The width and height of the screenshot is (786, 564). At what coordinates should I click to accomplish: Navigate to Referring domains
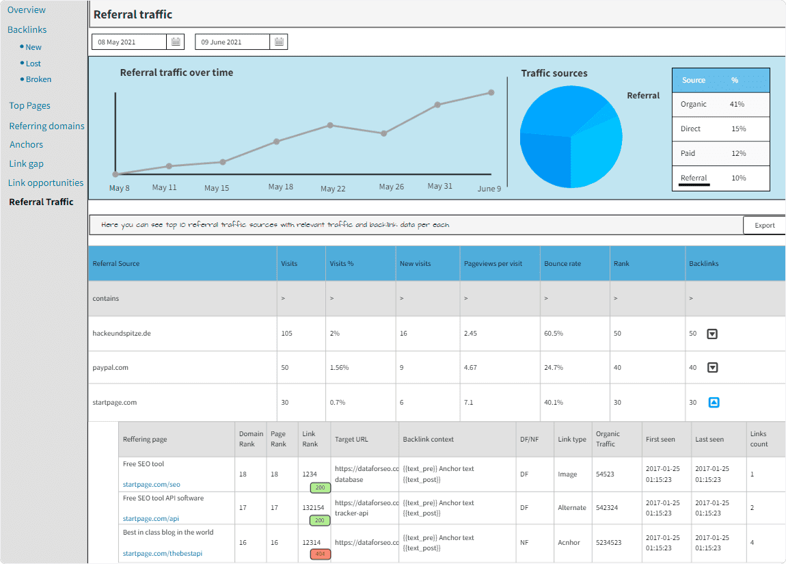point(47,126)
